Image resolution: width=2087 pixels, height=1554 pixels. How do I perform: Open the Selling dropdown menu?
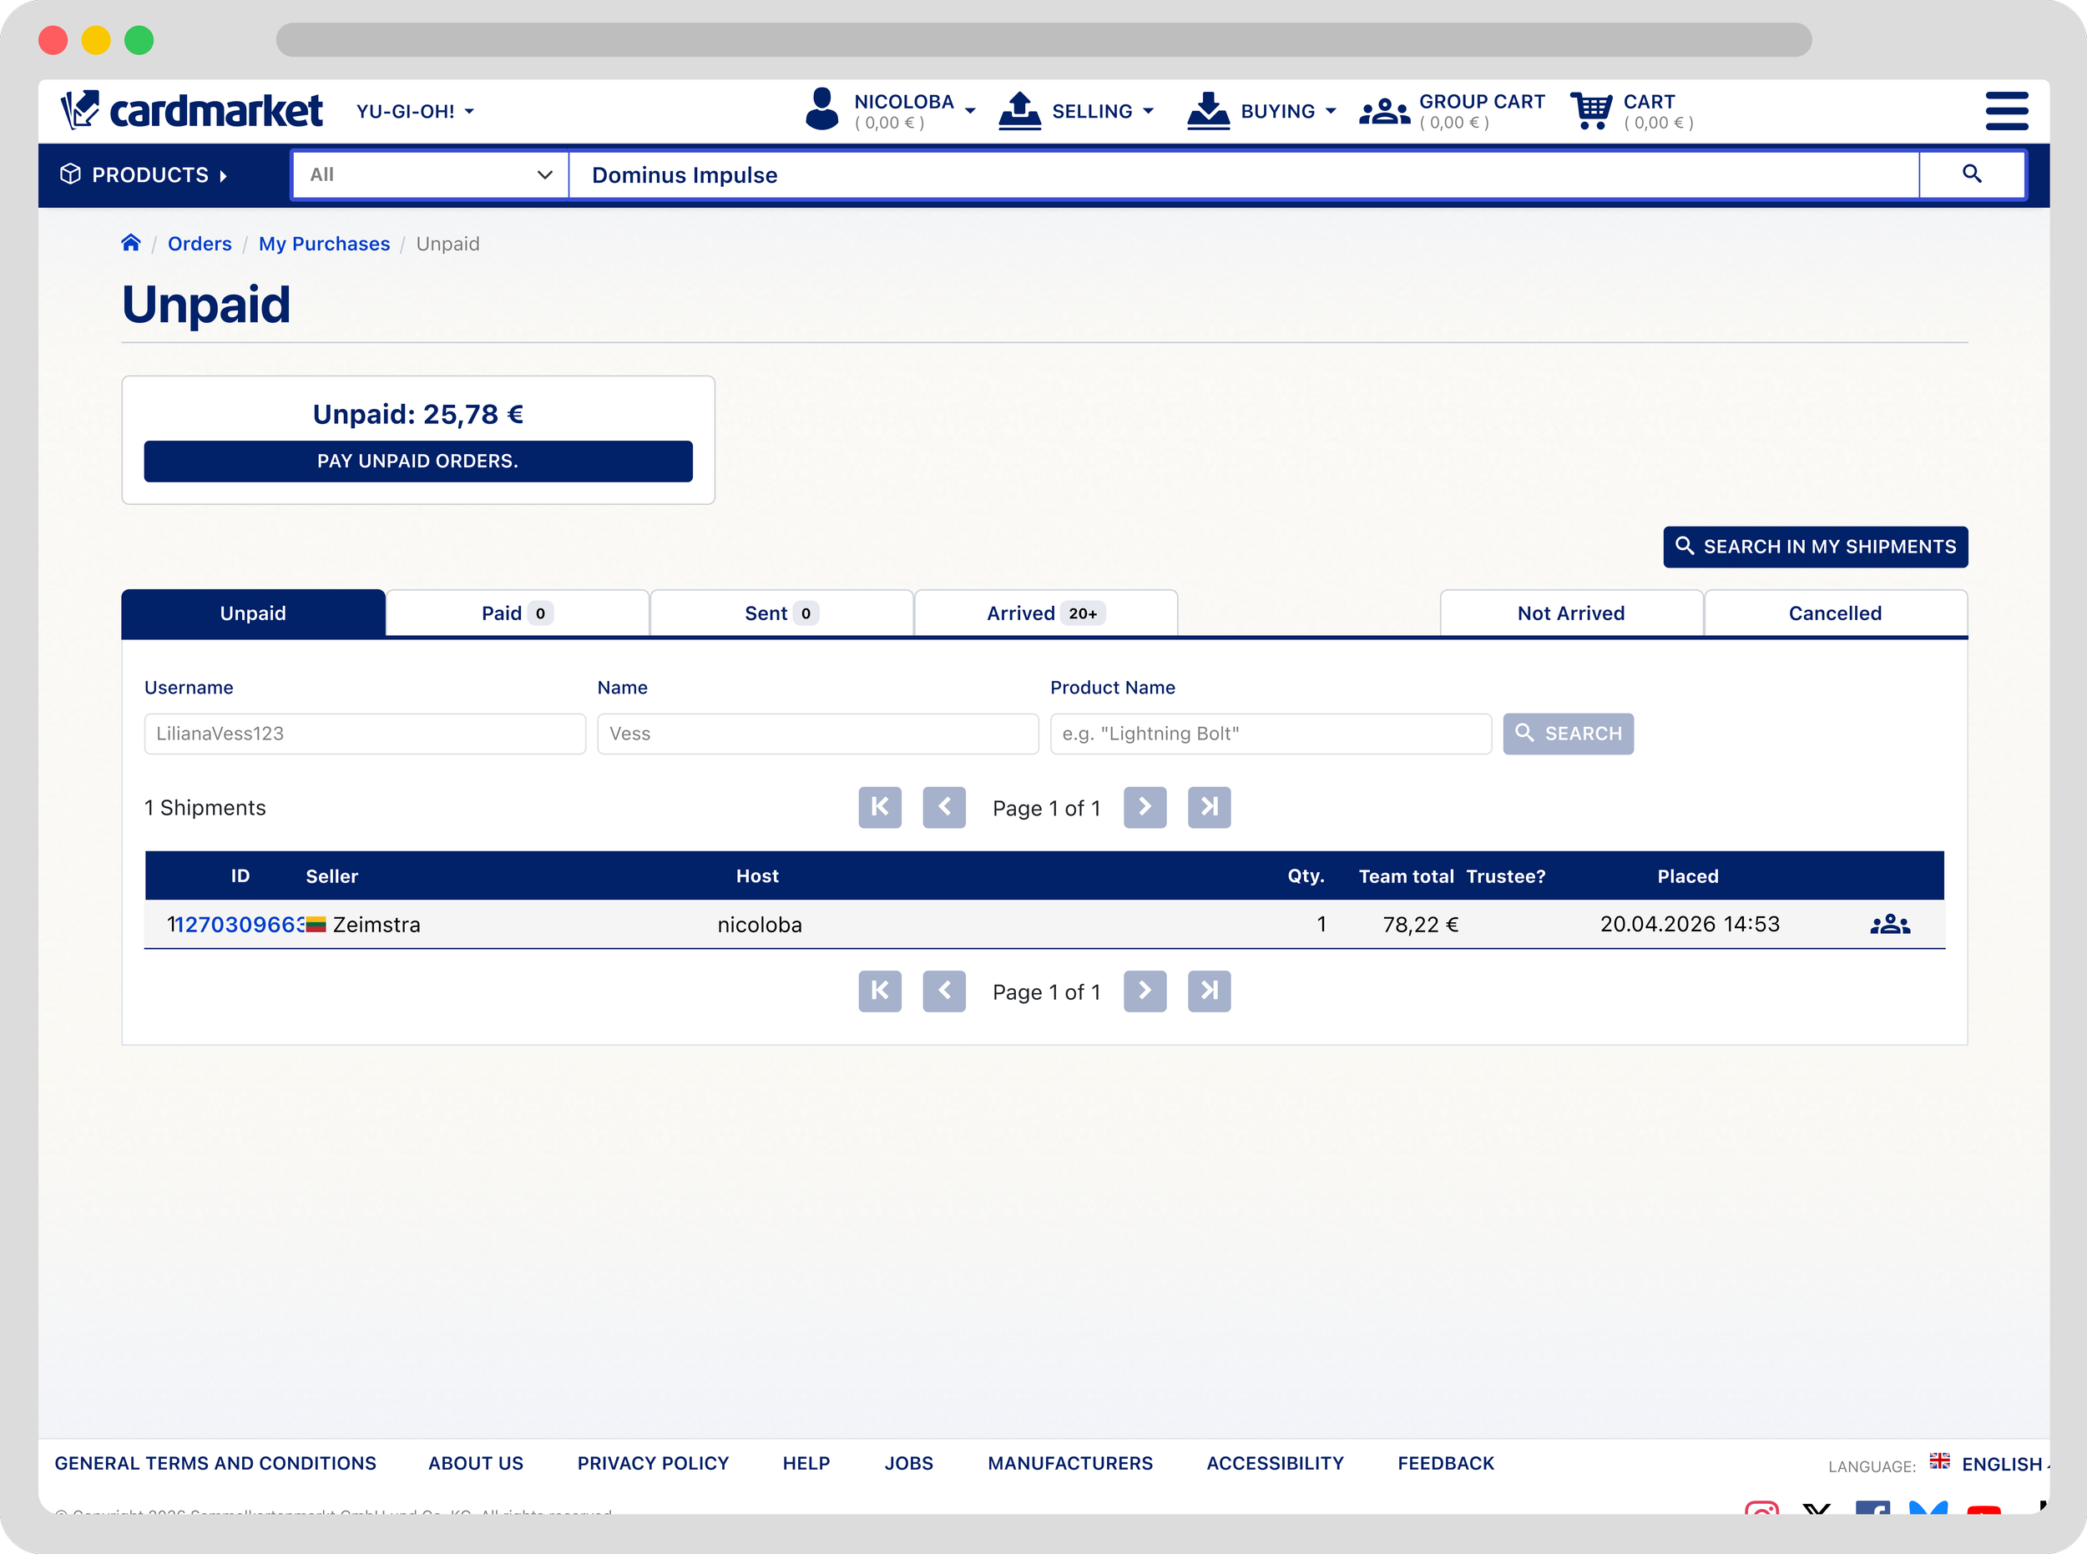[x=1090, y=111]
